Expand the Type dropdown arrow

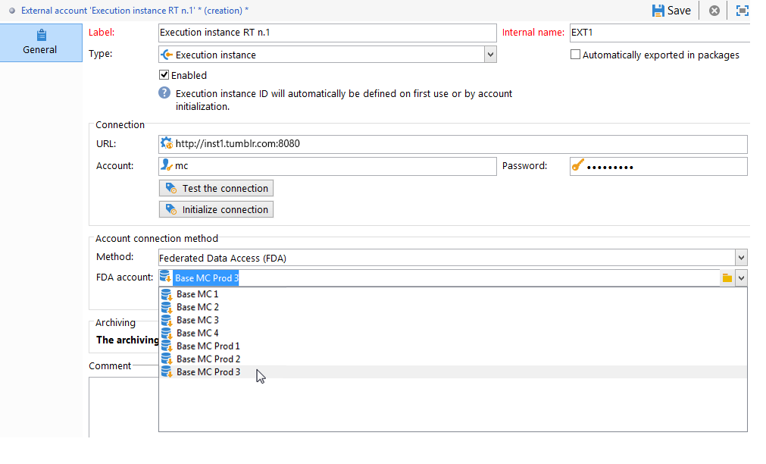coord(490,55)
